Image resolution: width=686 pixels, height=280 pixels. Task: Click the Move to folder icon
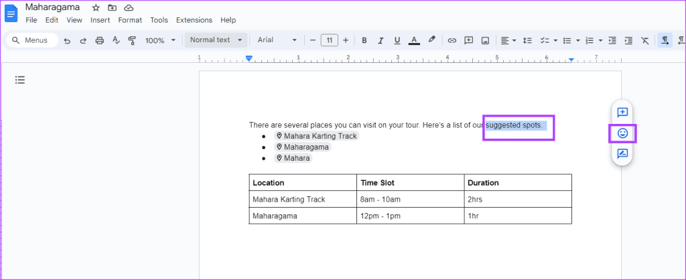[x=113, y=8]
